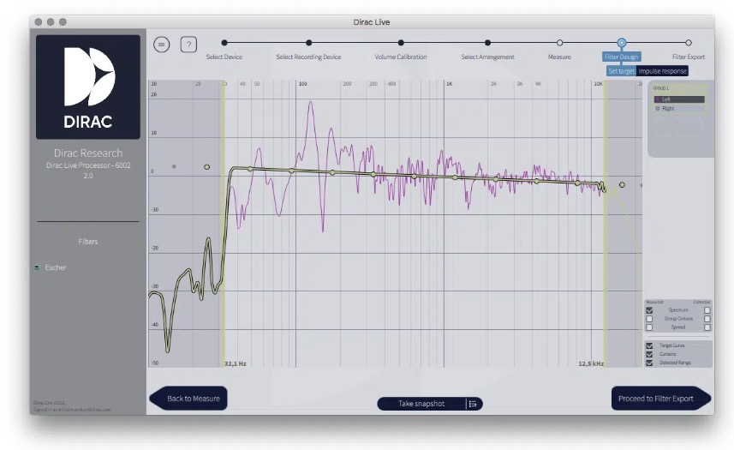Select the Filter Design step label
This screenshot has width=734, height=450.
coord(621,57)
